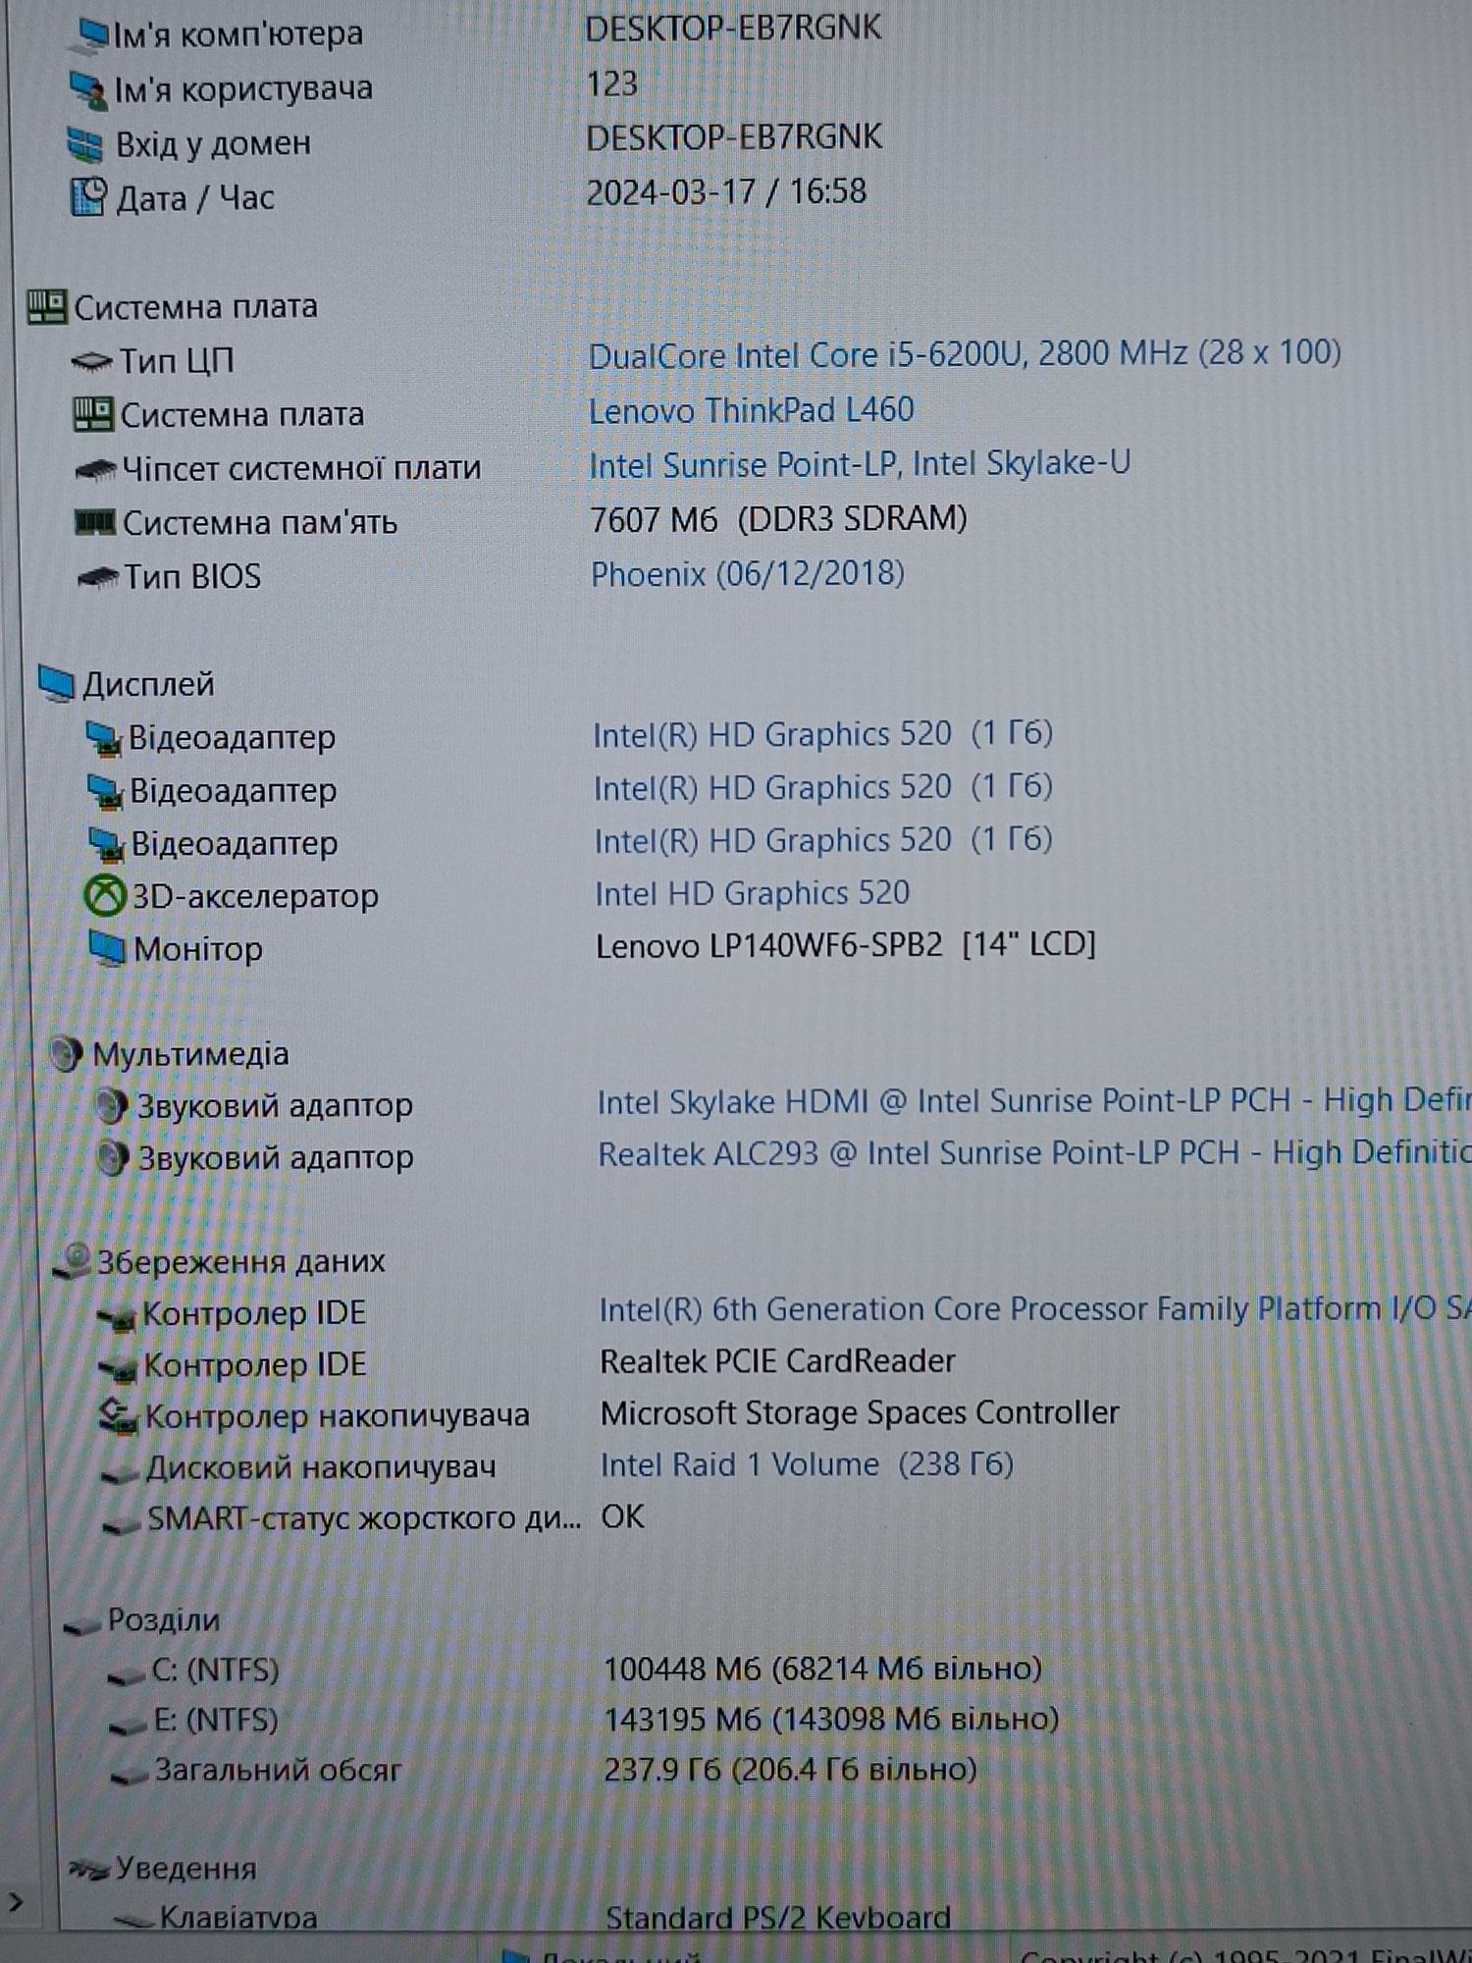This screenshot has width=1472, height=1963.
Task: Click the expand arrow at the left edge
Action: coord(15,1903)
